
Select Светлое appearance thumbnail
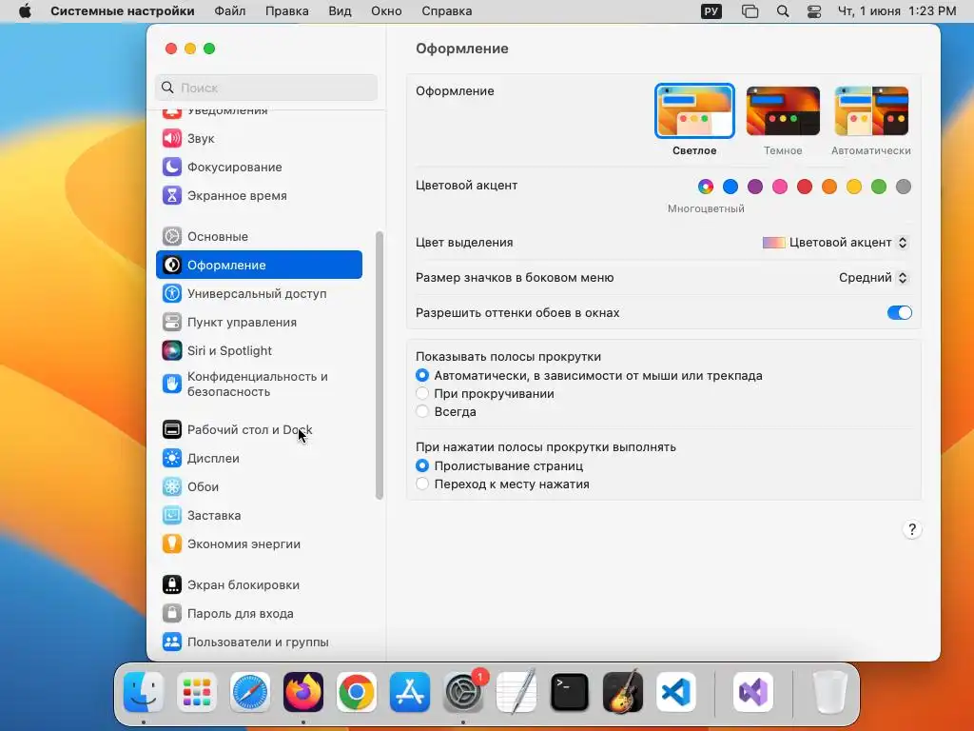(694, 111)
